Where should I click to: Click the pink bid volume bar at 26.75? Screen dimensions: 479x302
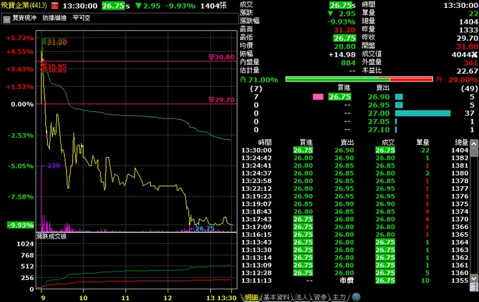[x=318, y=97]
